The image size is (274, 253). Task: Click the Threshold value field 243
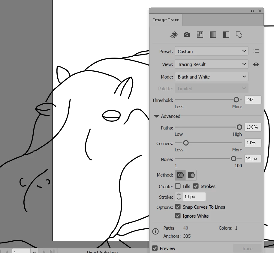click(x=253, y=100)
